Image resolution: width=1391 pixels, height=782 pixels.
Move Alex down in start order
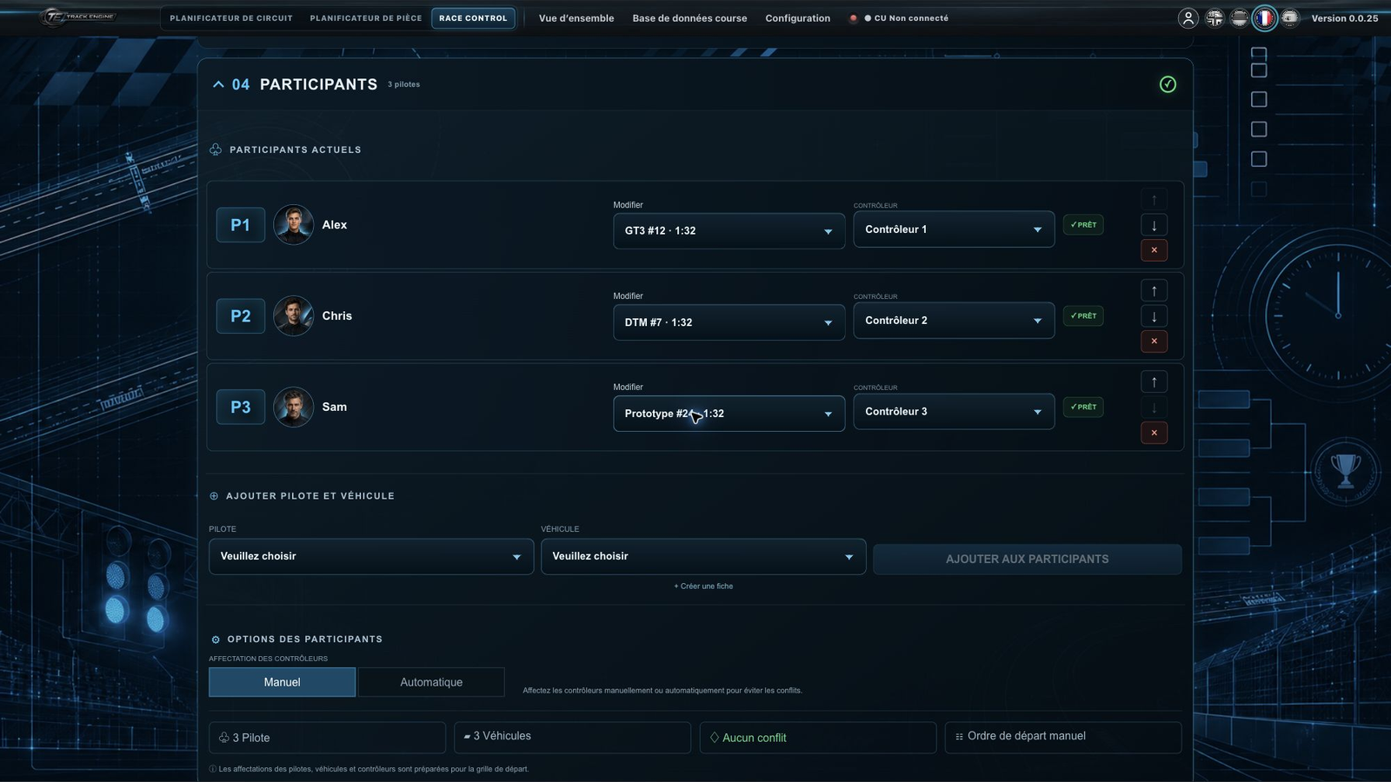pyautogui.click(x=1154, y=225)
